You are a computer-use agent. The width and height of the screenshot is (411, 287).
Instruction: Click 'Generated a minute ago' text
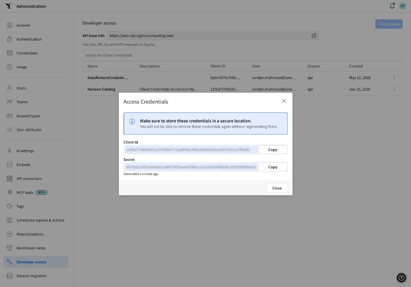click(x=141, y=174)
